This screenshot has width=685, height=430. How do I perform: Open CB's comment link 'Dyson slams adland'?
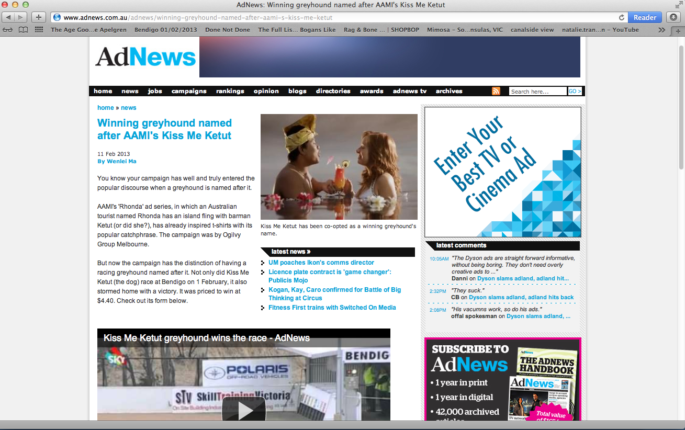click(521, 297)
